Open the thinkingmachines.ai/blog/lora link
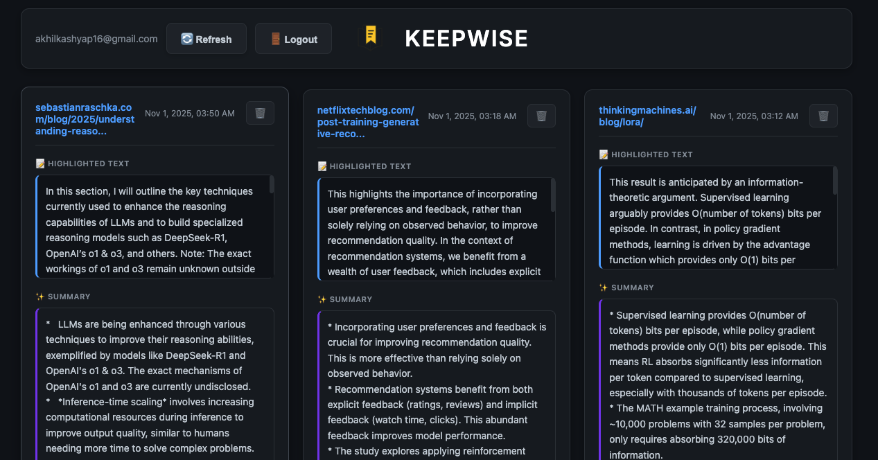 point(648,116)
